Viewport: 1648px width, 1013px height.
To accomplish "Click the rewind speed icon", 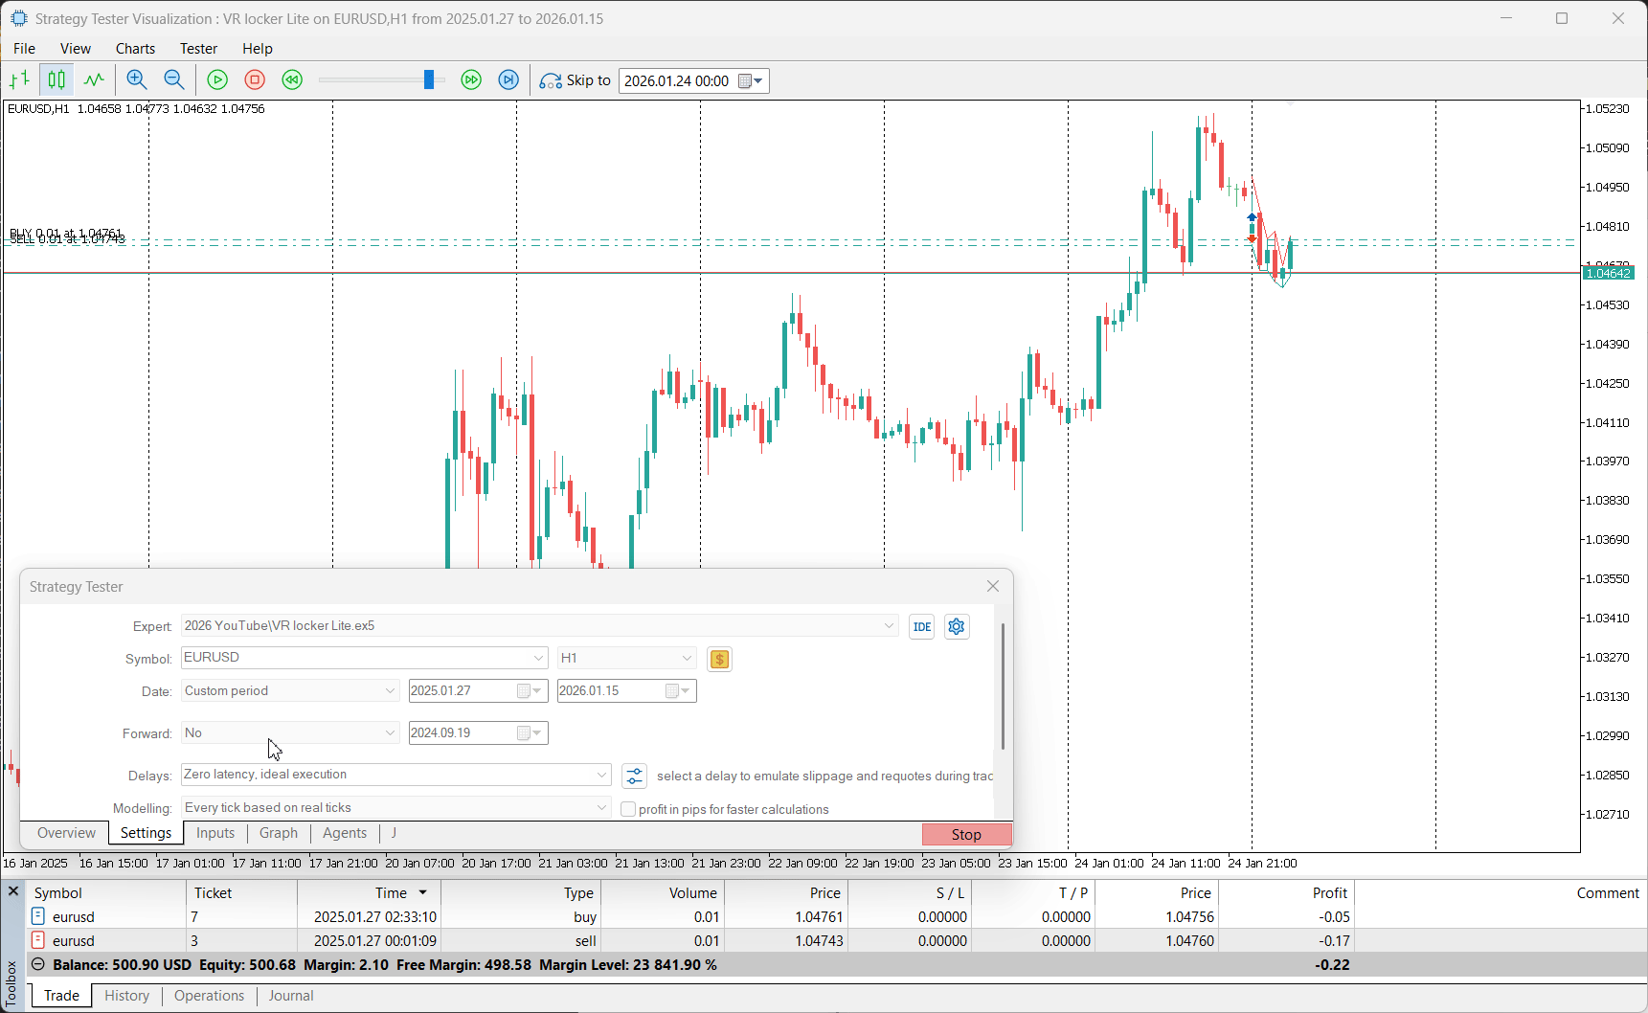I will point(292,80).
